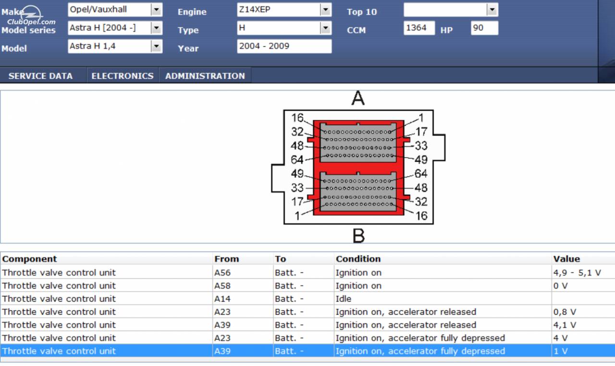Expand the Model dropdown showing Astra H 1,4
Screen dimensions: 615x366
[115, 46]
